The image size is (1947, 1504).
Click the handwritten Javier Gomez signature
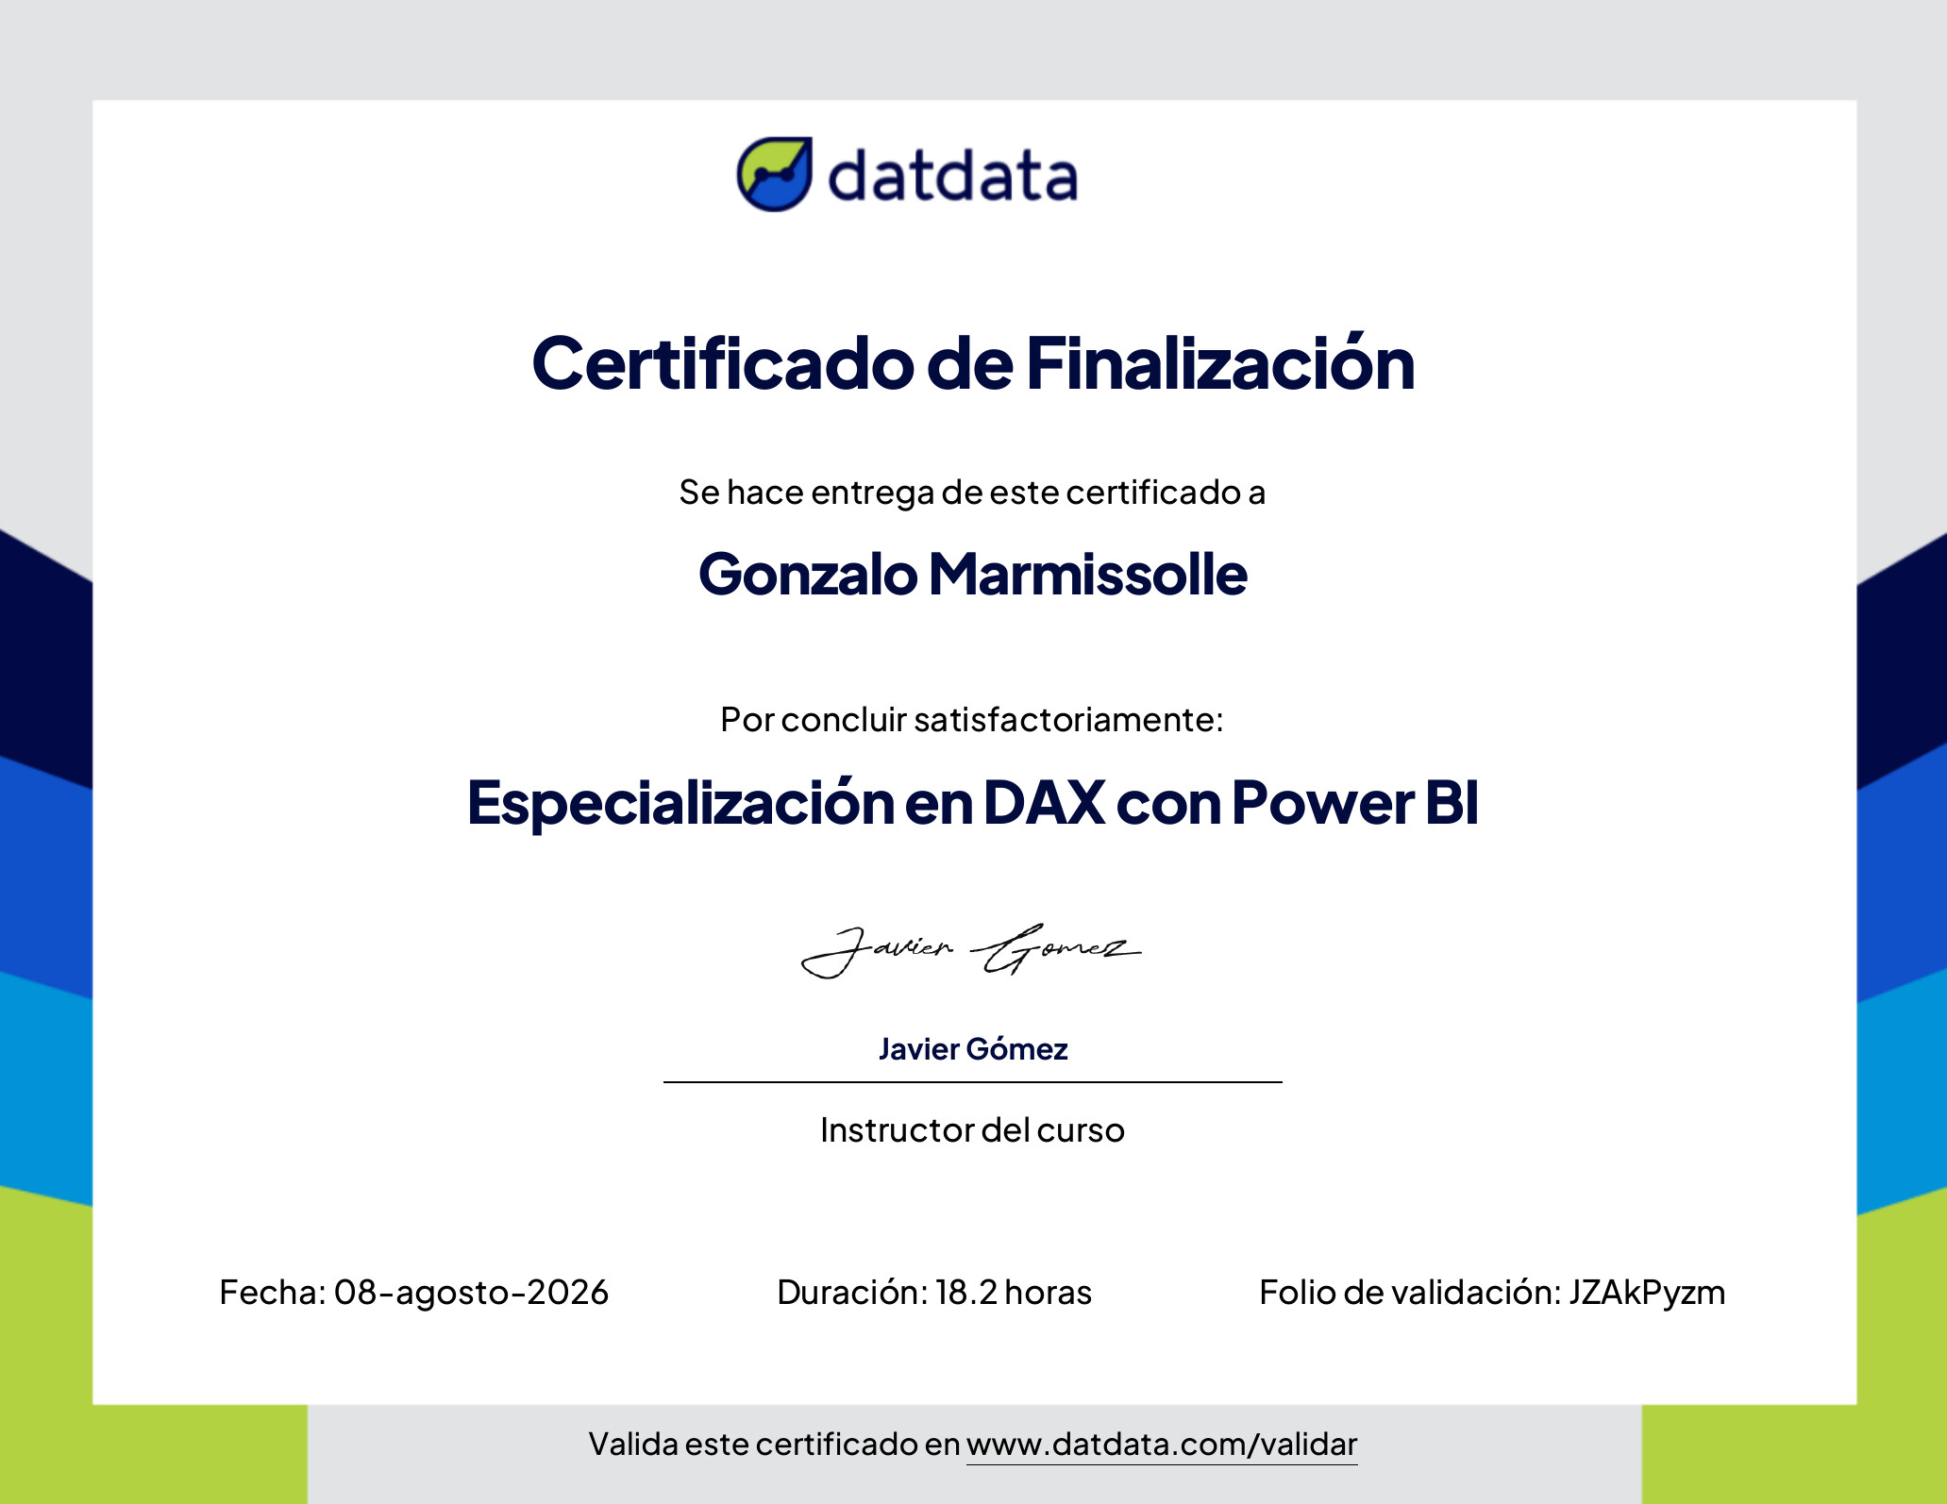click(x=971, y=951)
